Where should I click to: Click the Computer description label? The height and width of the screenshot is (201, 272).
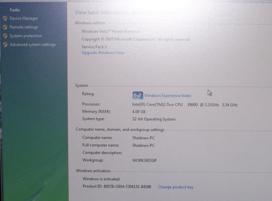coord(102,153)
